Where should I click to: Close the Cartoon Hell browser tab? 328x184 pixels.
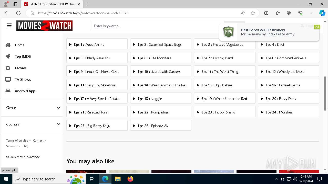(79, 4)
